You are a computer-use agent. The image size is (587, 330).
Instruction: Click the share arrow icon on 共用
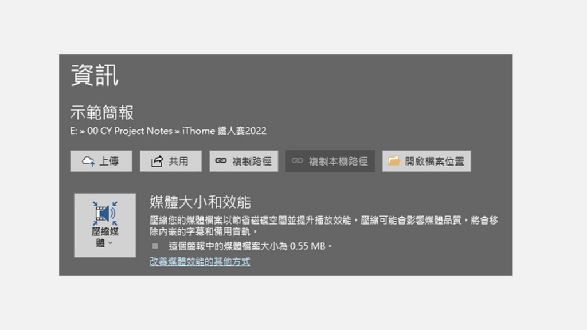pos(157,161)
